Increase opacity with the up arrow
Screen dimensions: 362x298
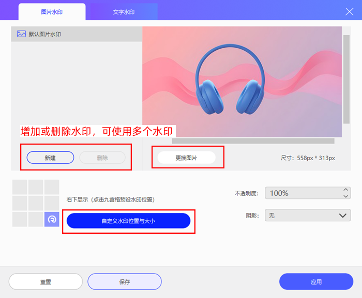345,190
